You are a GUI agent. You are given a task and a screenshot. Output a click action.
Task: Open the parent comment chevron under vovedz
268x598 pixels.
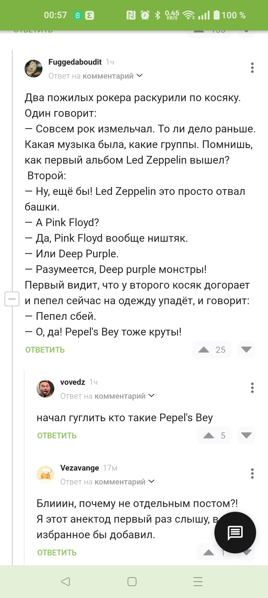tap(152, 396)
